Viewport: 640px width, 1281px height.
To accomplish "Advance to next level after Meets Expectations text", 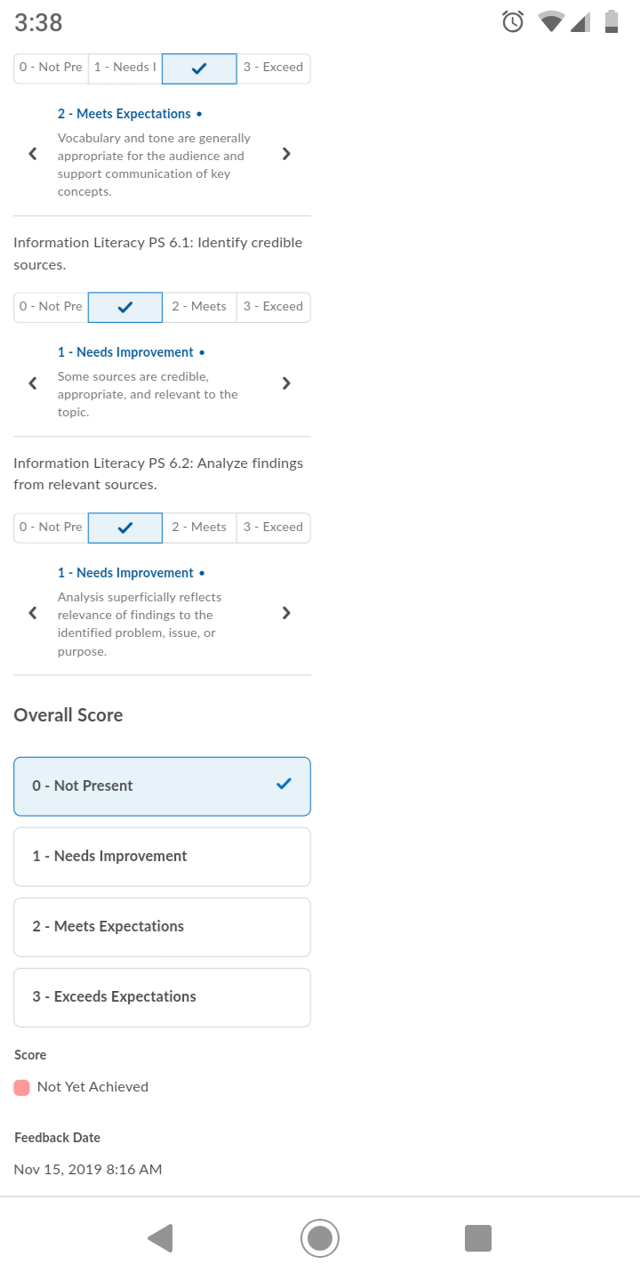I will point(286,153).
